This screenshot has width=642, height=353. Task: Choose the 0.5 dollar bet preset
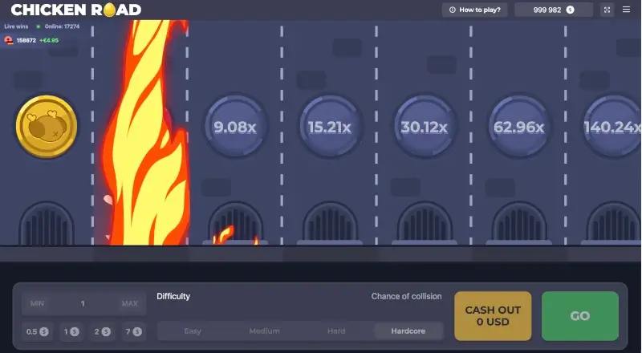(37, 331)
